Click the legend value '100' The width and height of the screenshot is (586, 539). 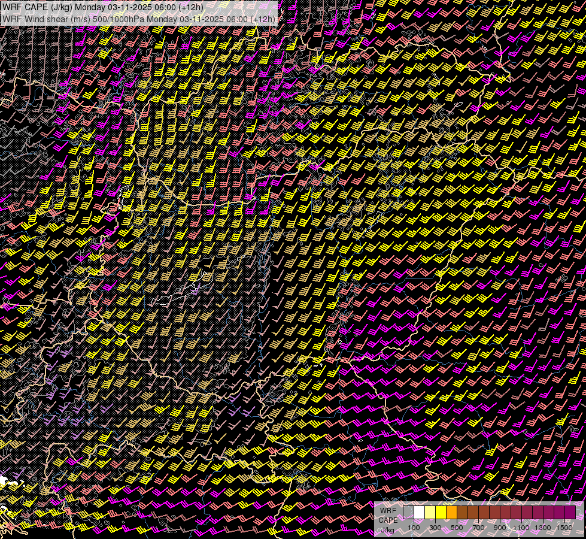pos(414,528)
